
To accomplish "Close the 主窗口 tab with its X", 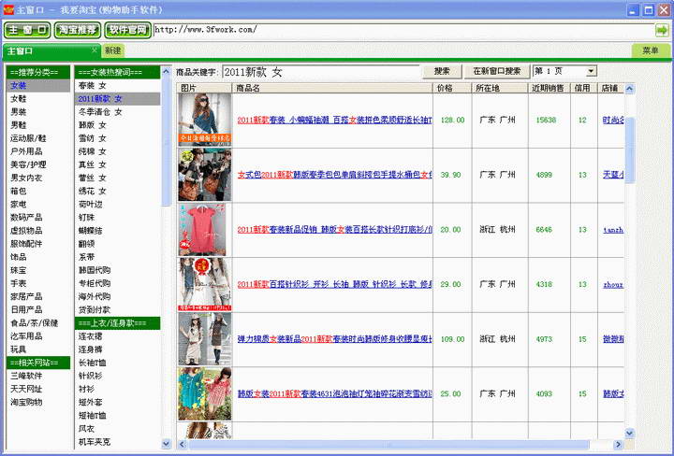I will (95, 50).
